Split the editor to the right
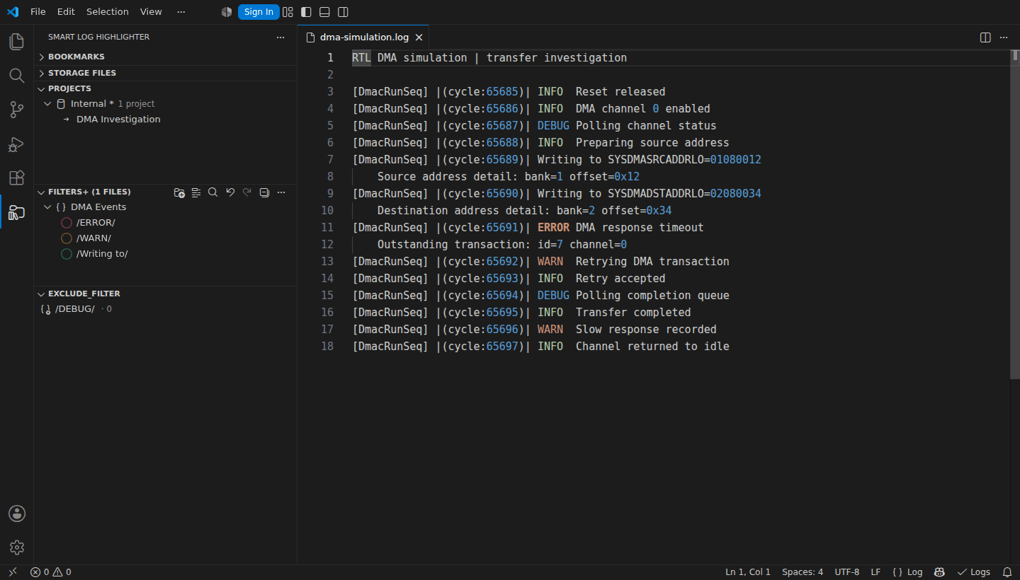 pos(985,37)
